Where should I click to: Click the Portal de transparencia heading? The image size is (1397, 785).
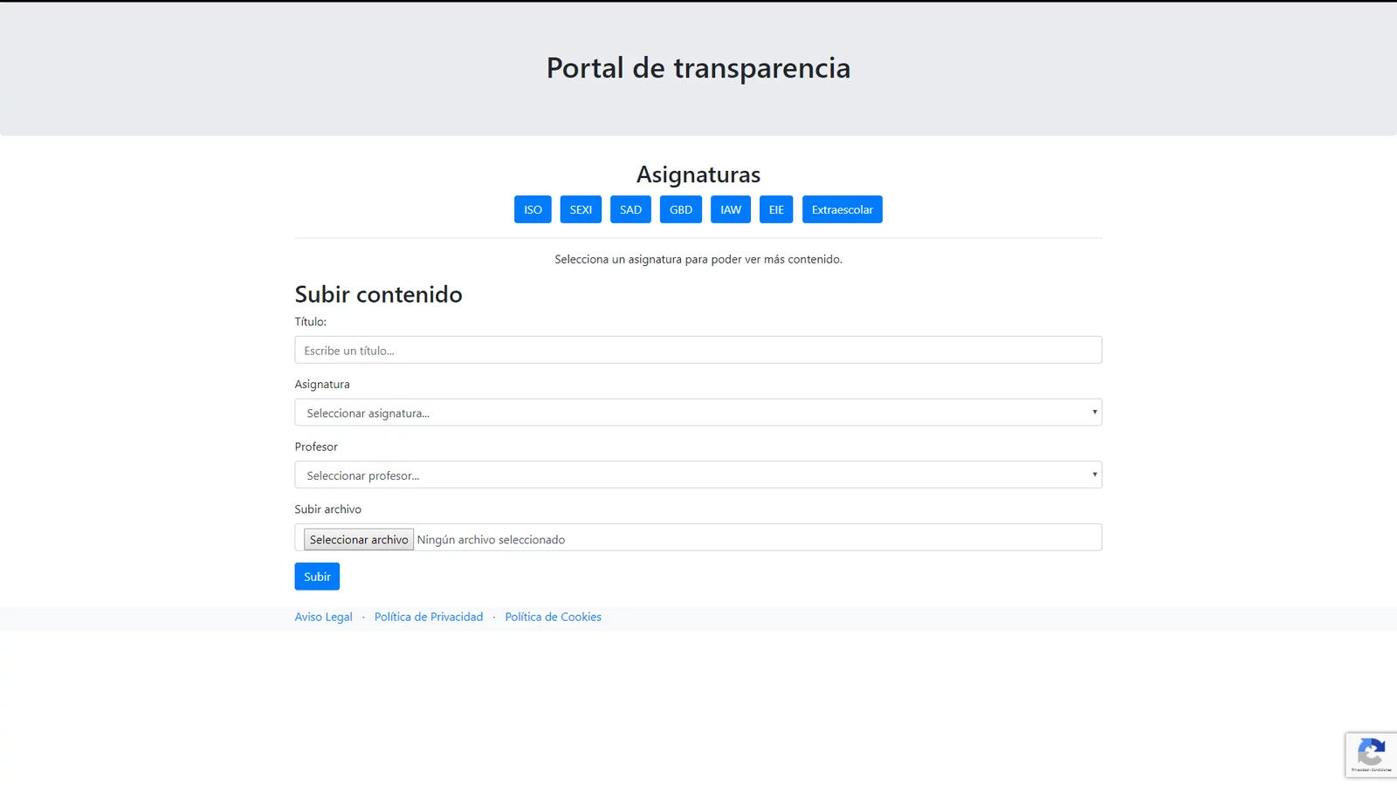[x=698, y=68]
